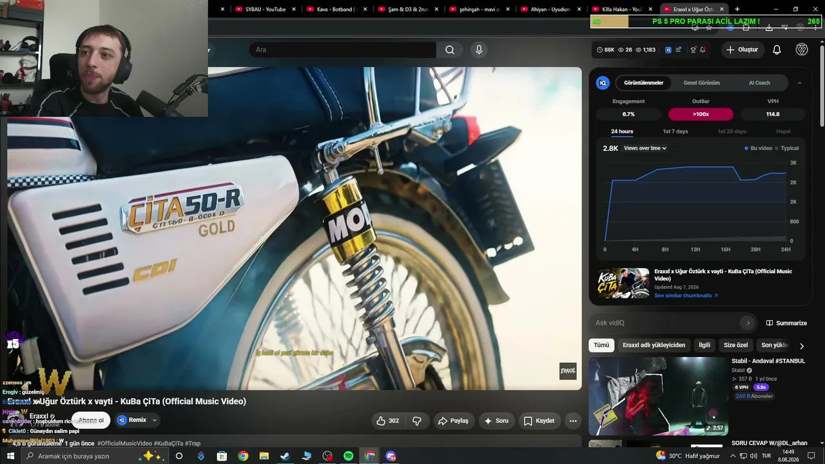Image resolution: width=825 pixels, height=464 pixels.
Task: Click the Remix button
Action: [133, 420]
